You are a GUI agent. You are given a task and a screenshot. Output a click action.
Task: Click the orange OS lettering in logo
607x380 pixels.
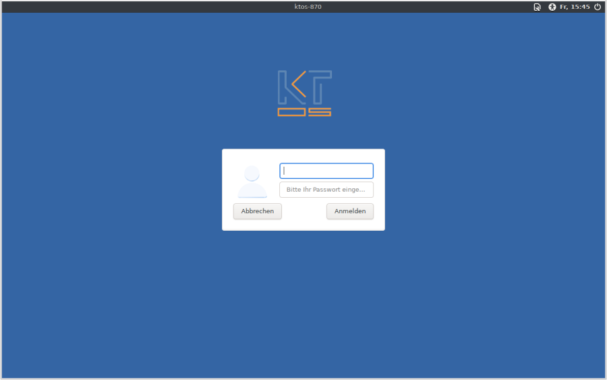click(x=304, y=111)
